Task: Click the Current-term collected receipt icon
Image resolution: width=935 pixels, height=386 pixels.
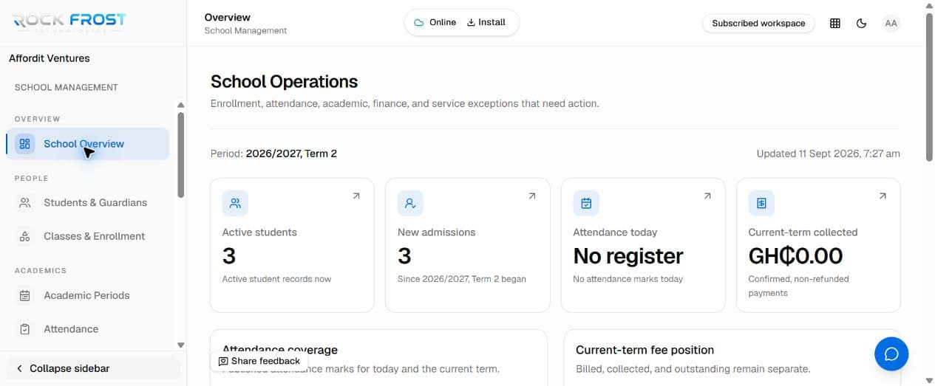Action: tap(761, 203)
